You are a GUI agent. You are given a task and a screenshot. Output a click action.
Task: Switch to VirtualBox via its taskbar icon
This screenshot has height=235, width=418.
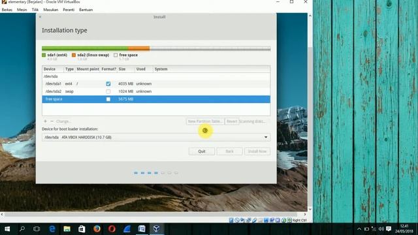pos(157,229)
